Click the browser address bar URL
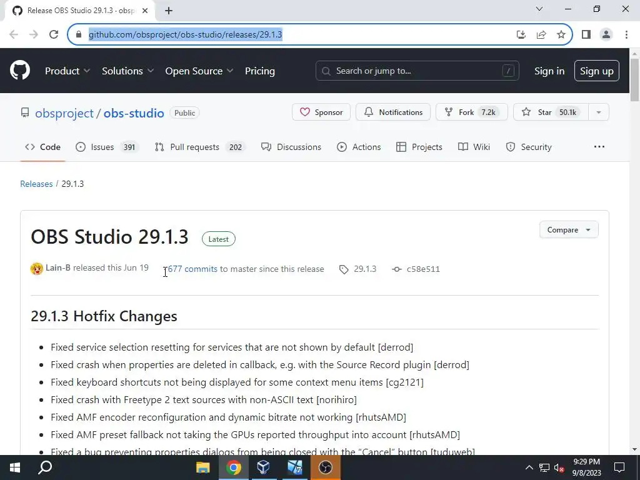The height and width of the screenshot is (480, 640). click(185, 34)
